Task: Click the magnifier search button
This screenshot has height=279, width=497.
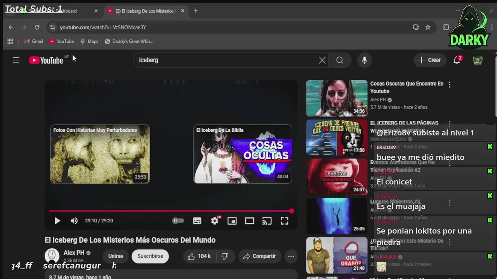Action: 340,60
